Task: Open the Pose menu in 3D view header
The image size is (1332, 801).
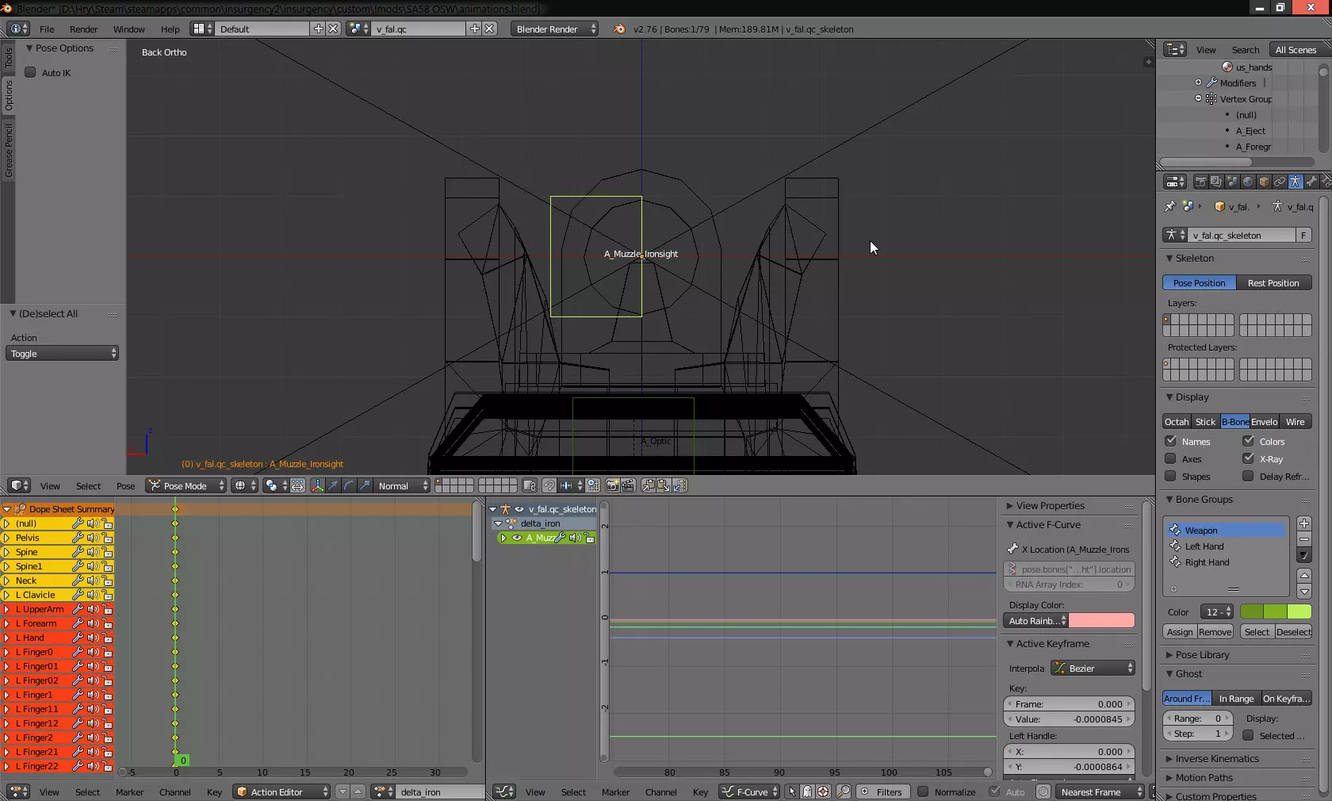Action: tap(125, 486)
